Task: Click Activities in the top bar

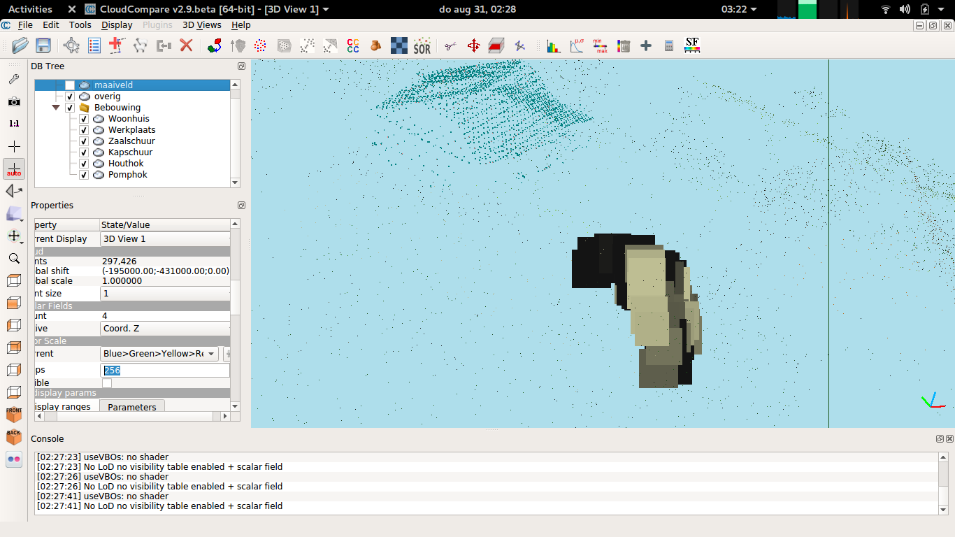Action: click(30, 9)
